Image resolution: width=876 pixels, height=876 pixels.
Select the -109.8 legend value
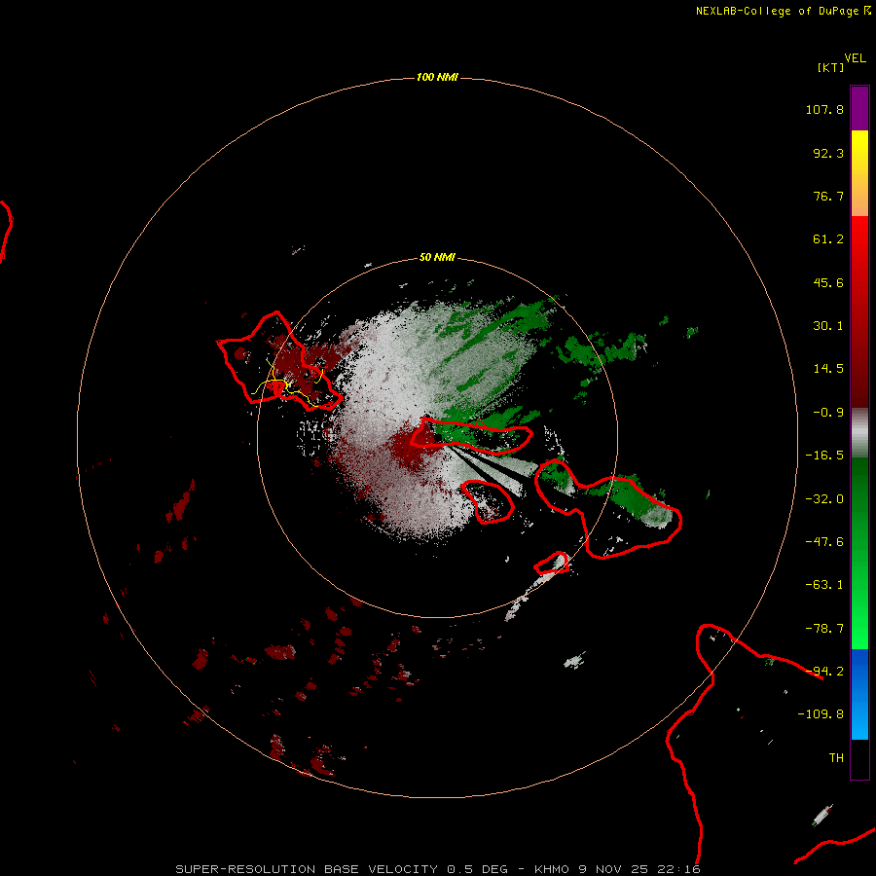click(x=821, y=714)
